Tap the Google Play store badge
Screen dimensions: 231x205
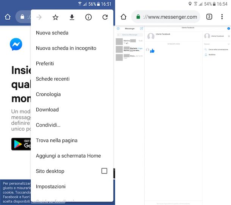point(21,144)
